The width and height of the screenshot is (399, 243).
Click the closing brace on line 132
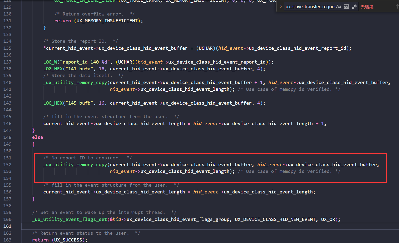tap(44, 28)
